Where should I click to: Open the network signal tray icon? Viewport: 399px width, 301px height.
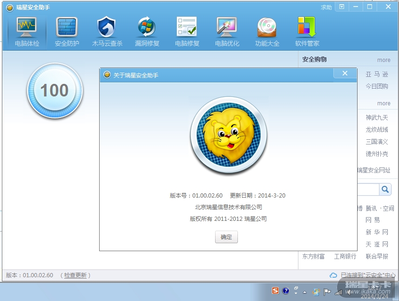pos(338,292)
